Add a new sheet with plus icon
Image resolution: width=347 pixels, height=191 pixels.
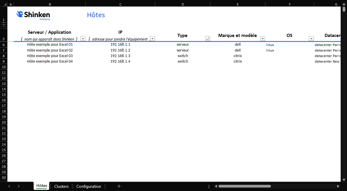pyautogui.click(x=119, y=186)
